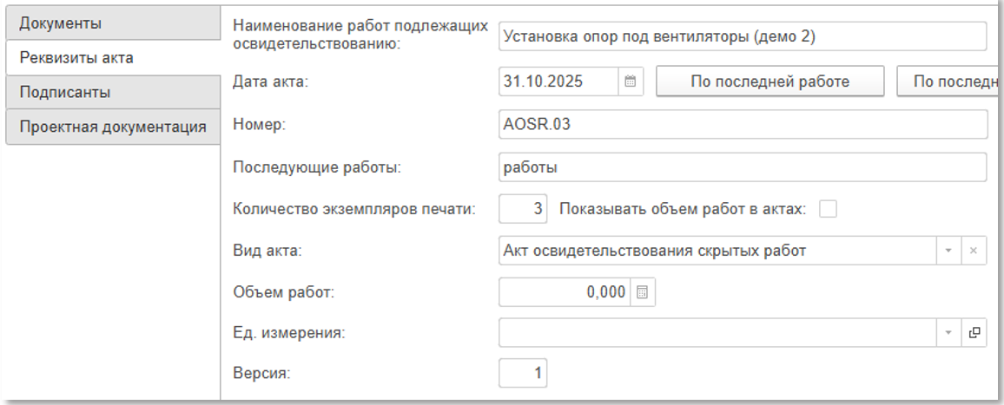This screenshot has width=1004, height=405.
Task: Expand the Ед. измерения dropdown list
Action: tap(948, 332)
